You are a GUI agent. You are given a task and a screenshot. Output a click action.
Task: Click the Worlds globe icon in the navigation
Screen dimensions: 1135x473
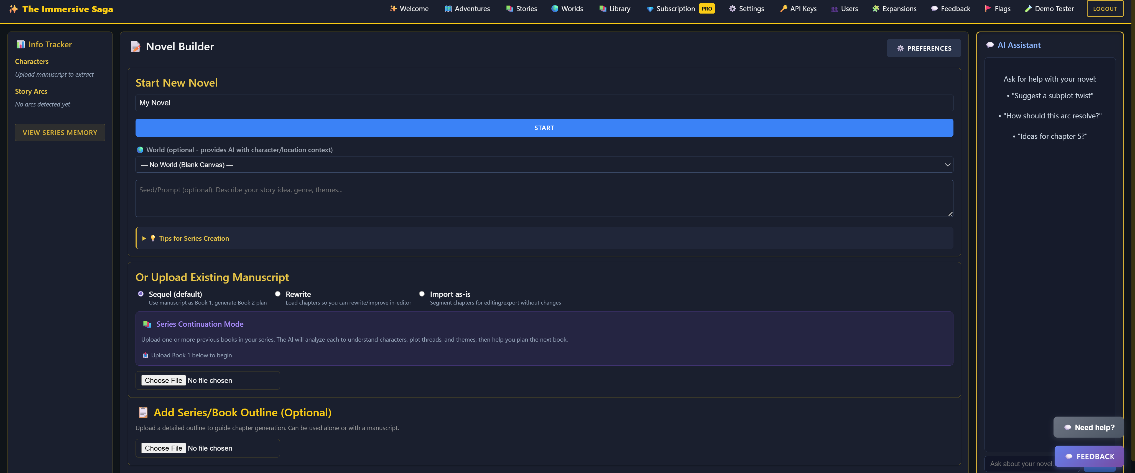coord(555,8)
